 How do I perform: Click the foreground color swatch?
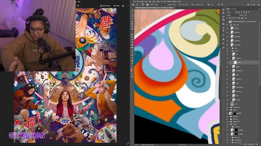(x=132, y=71)
